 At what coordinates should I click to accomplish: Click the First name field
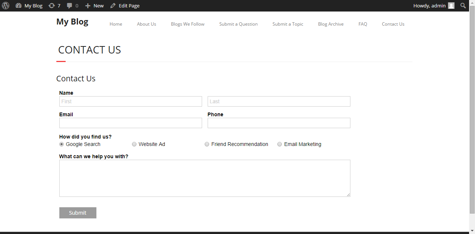(x=131, y=101)
